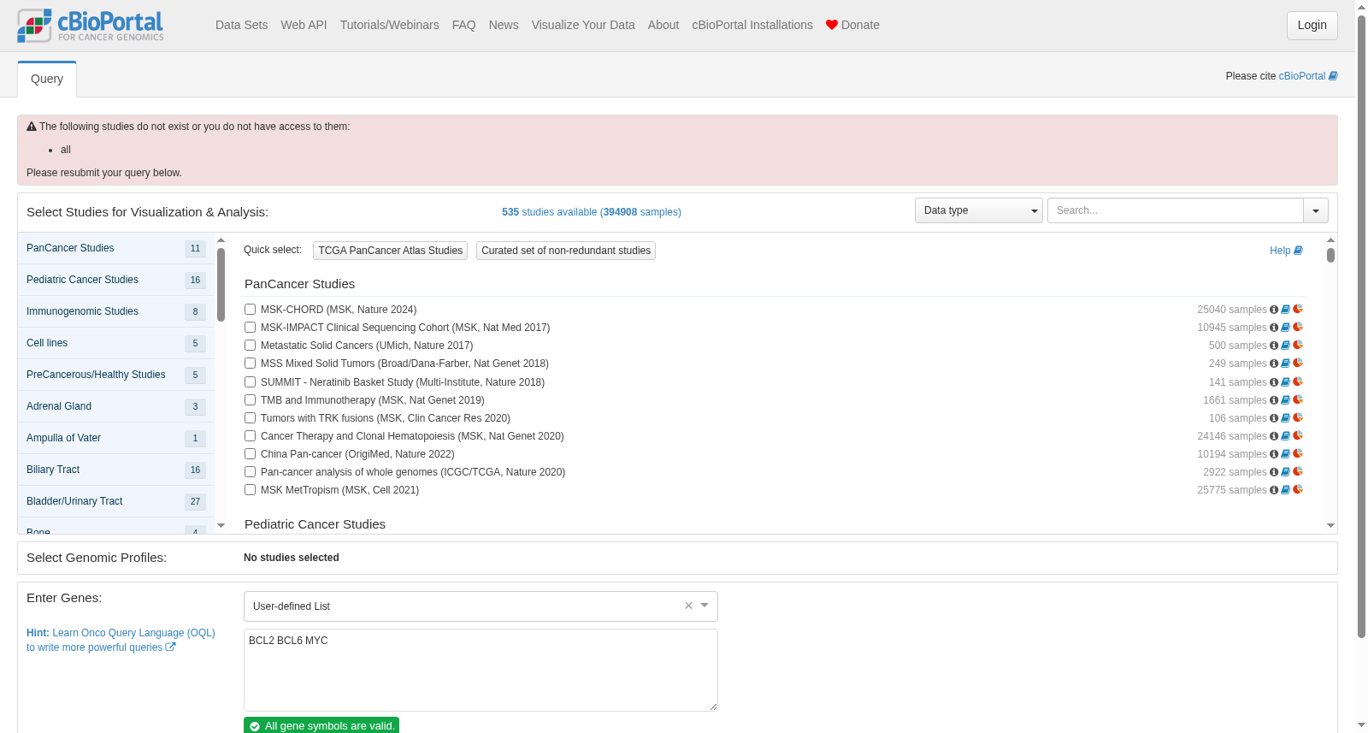Click TCGA PanCancer Atlas Studies quick select

[390, 251]
